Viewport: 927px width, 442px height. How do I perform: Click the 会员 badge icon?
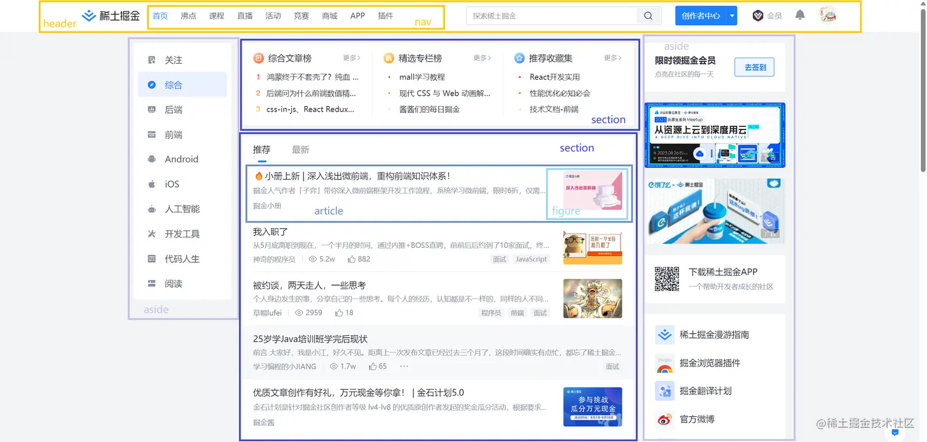point(758,16)
